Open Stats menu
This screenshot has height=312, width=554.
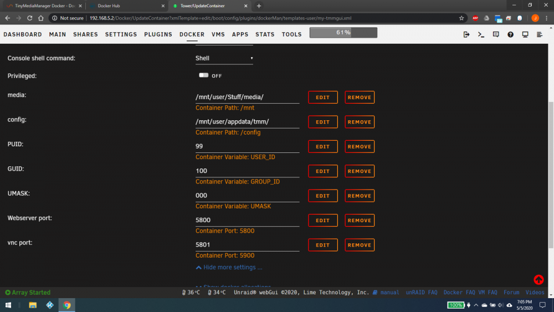pos(265,34)
